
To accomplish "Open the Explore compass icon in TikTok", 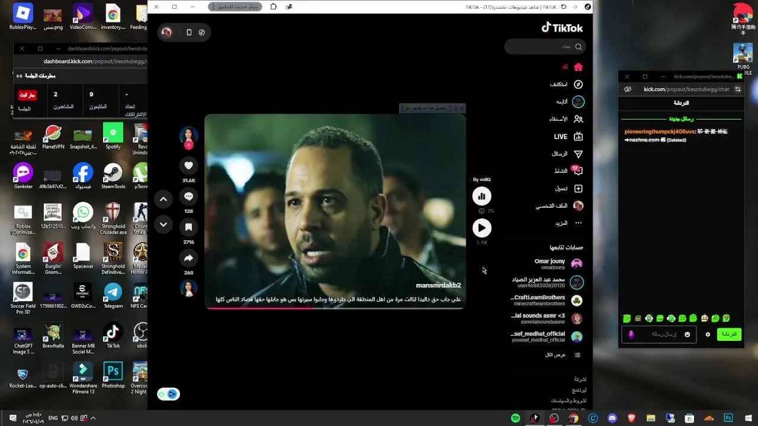I will 579,85.
